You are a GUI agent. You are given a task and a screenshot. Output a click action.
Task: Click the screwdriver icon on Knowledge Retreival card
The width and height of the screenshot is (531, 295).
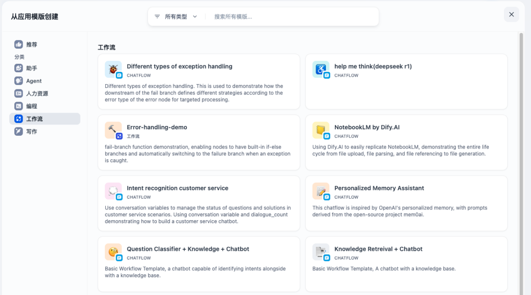click(x=321, y=252)
